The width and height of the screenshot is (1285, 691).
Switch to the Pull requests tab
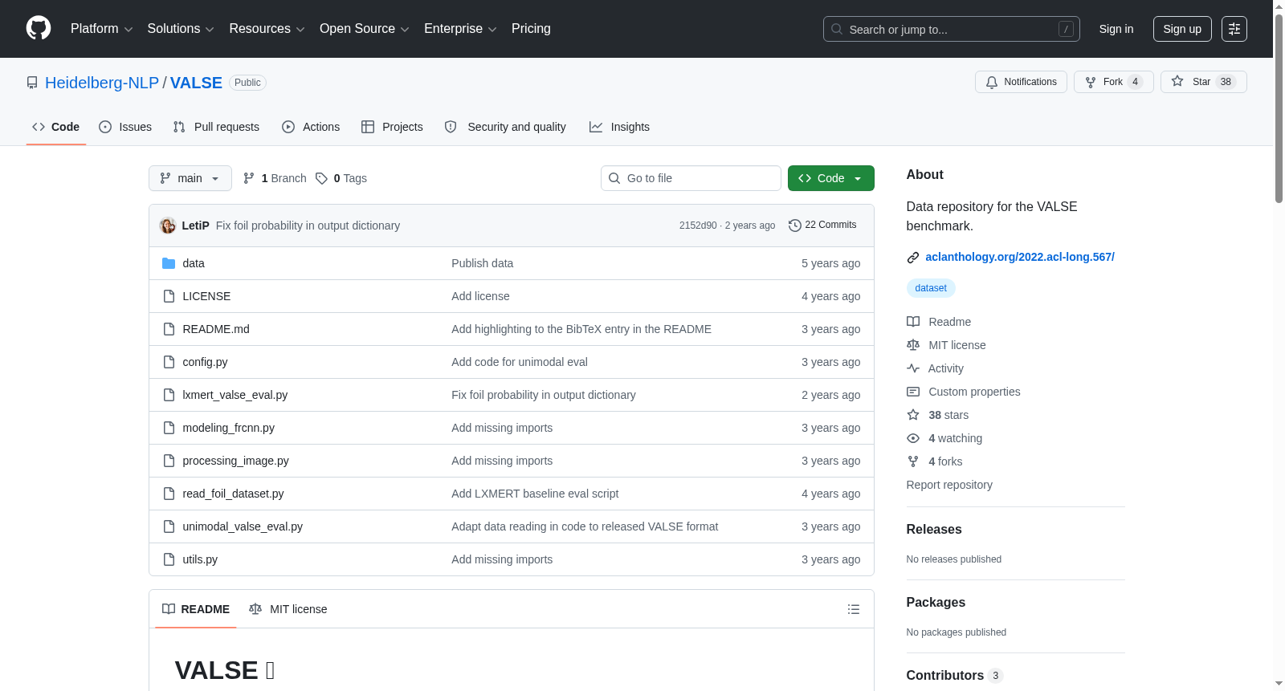click(216, 127)
